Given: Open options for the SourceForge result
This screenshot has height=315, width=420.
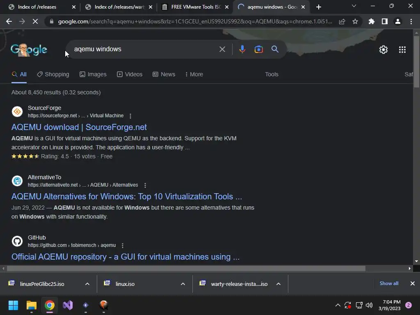Looking at the screenshot, I should 130,116.
